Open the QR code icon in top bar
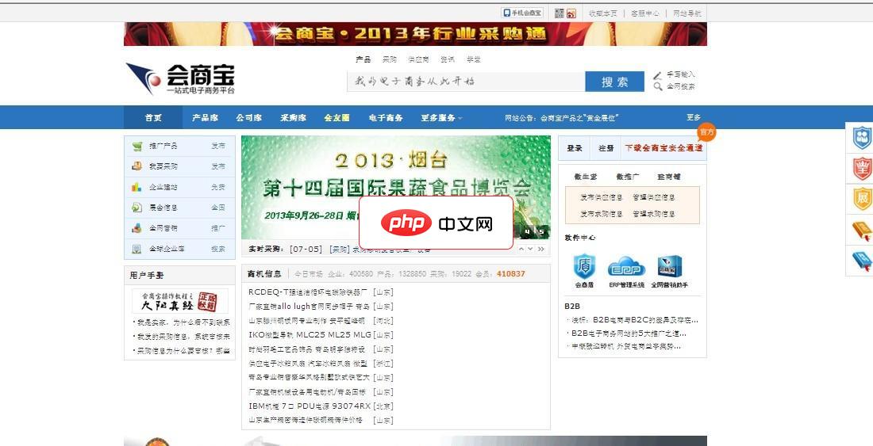The image size is (873, 446). [x=559, y=13]
